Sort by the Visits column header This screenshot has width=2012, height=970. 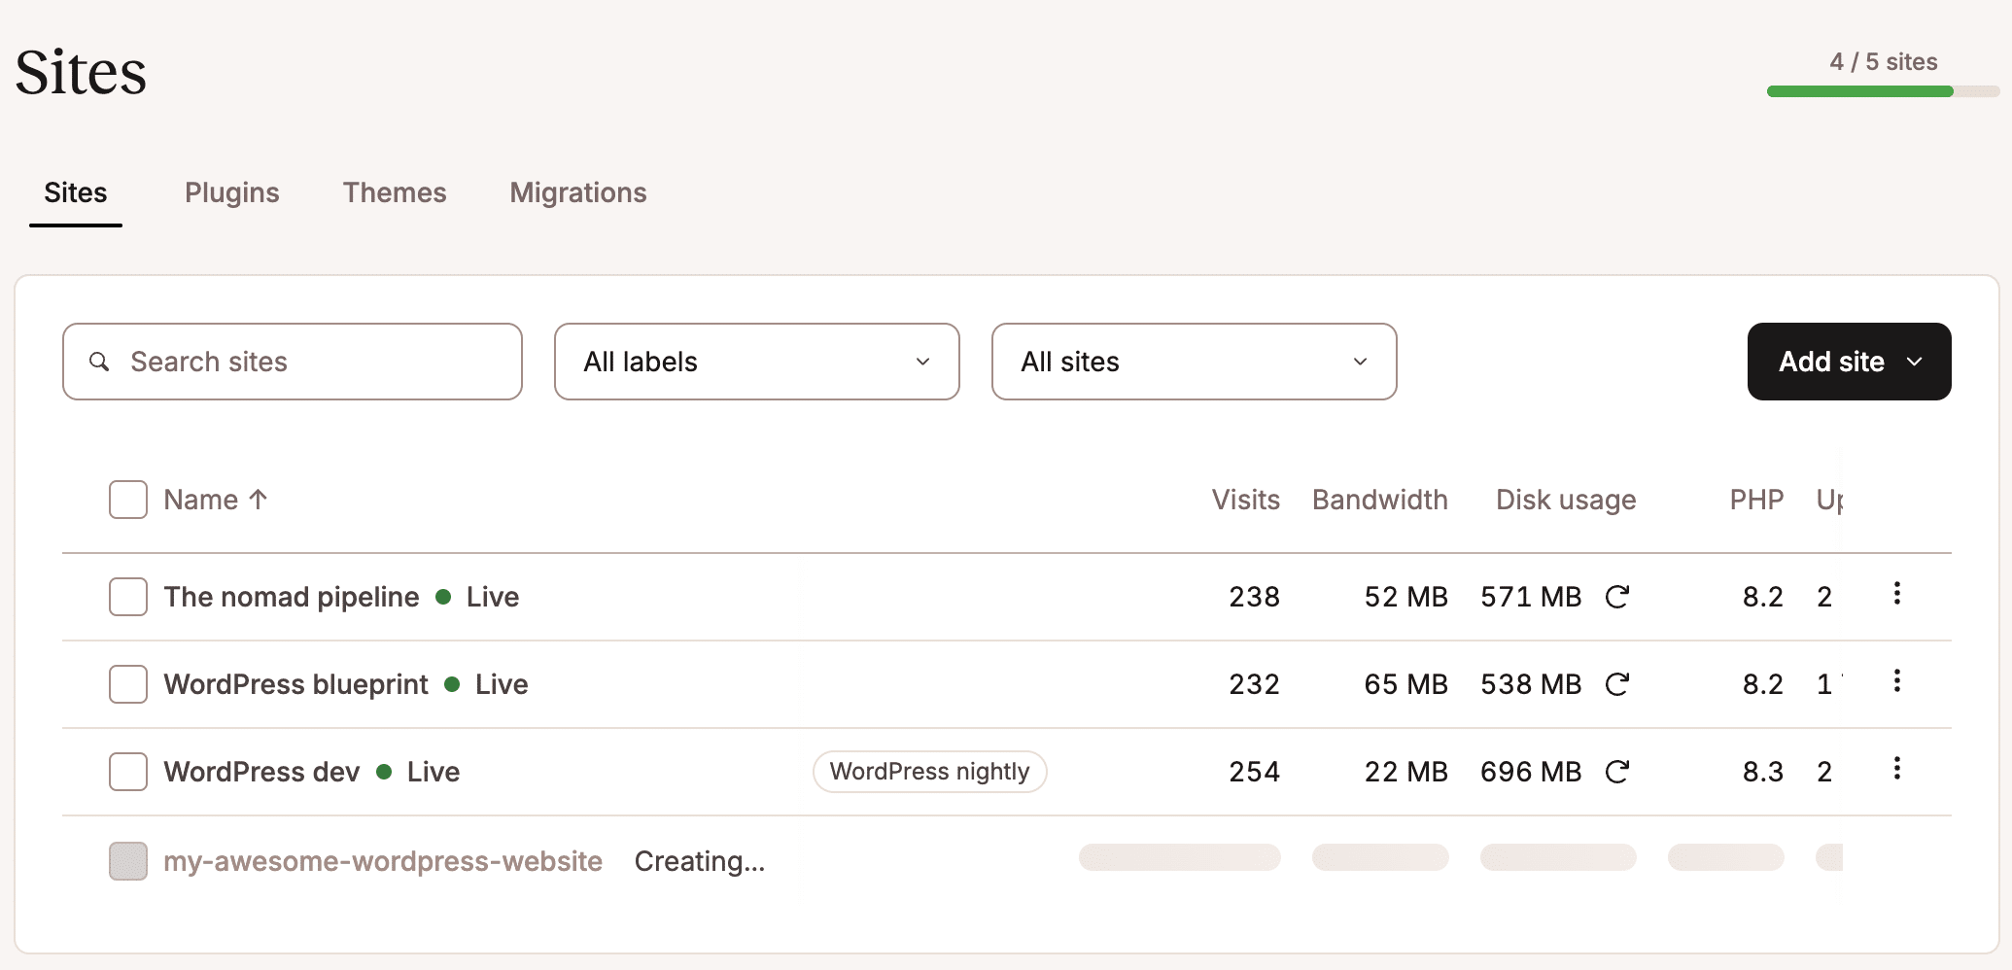1245,500
